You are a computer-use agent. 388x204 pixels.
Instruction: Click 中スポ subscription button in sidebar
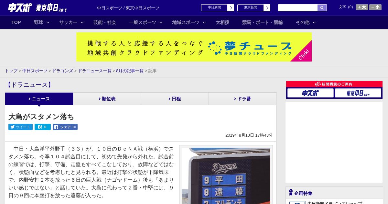[310, 93]
